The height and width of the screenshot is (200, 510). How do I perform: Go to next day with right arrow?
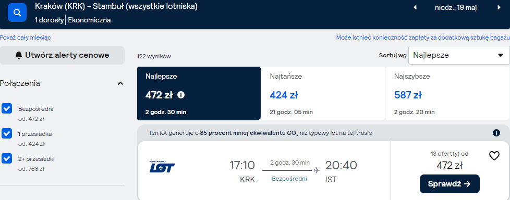(499, 7)
